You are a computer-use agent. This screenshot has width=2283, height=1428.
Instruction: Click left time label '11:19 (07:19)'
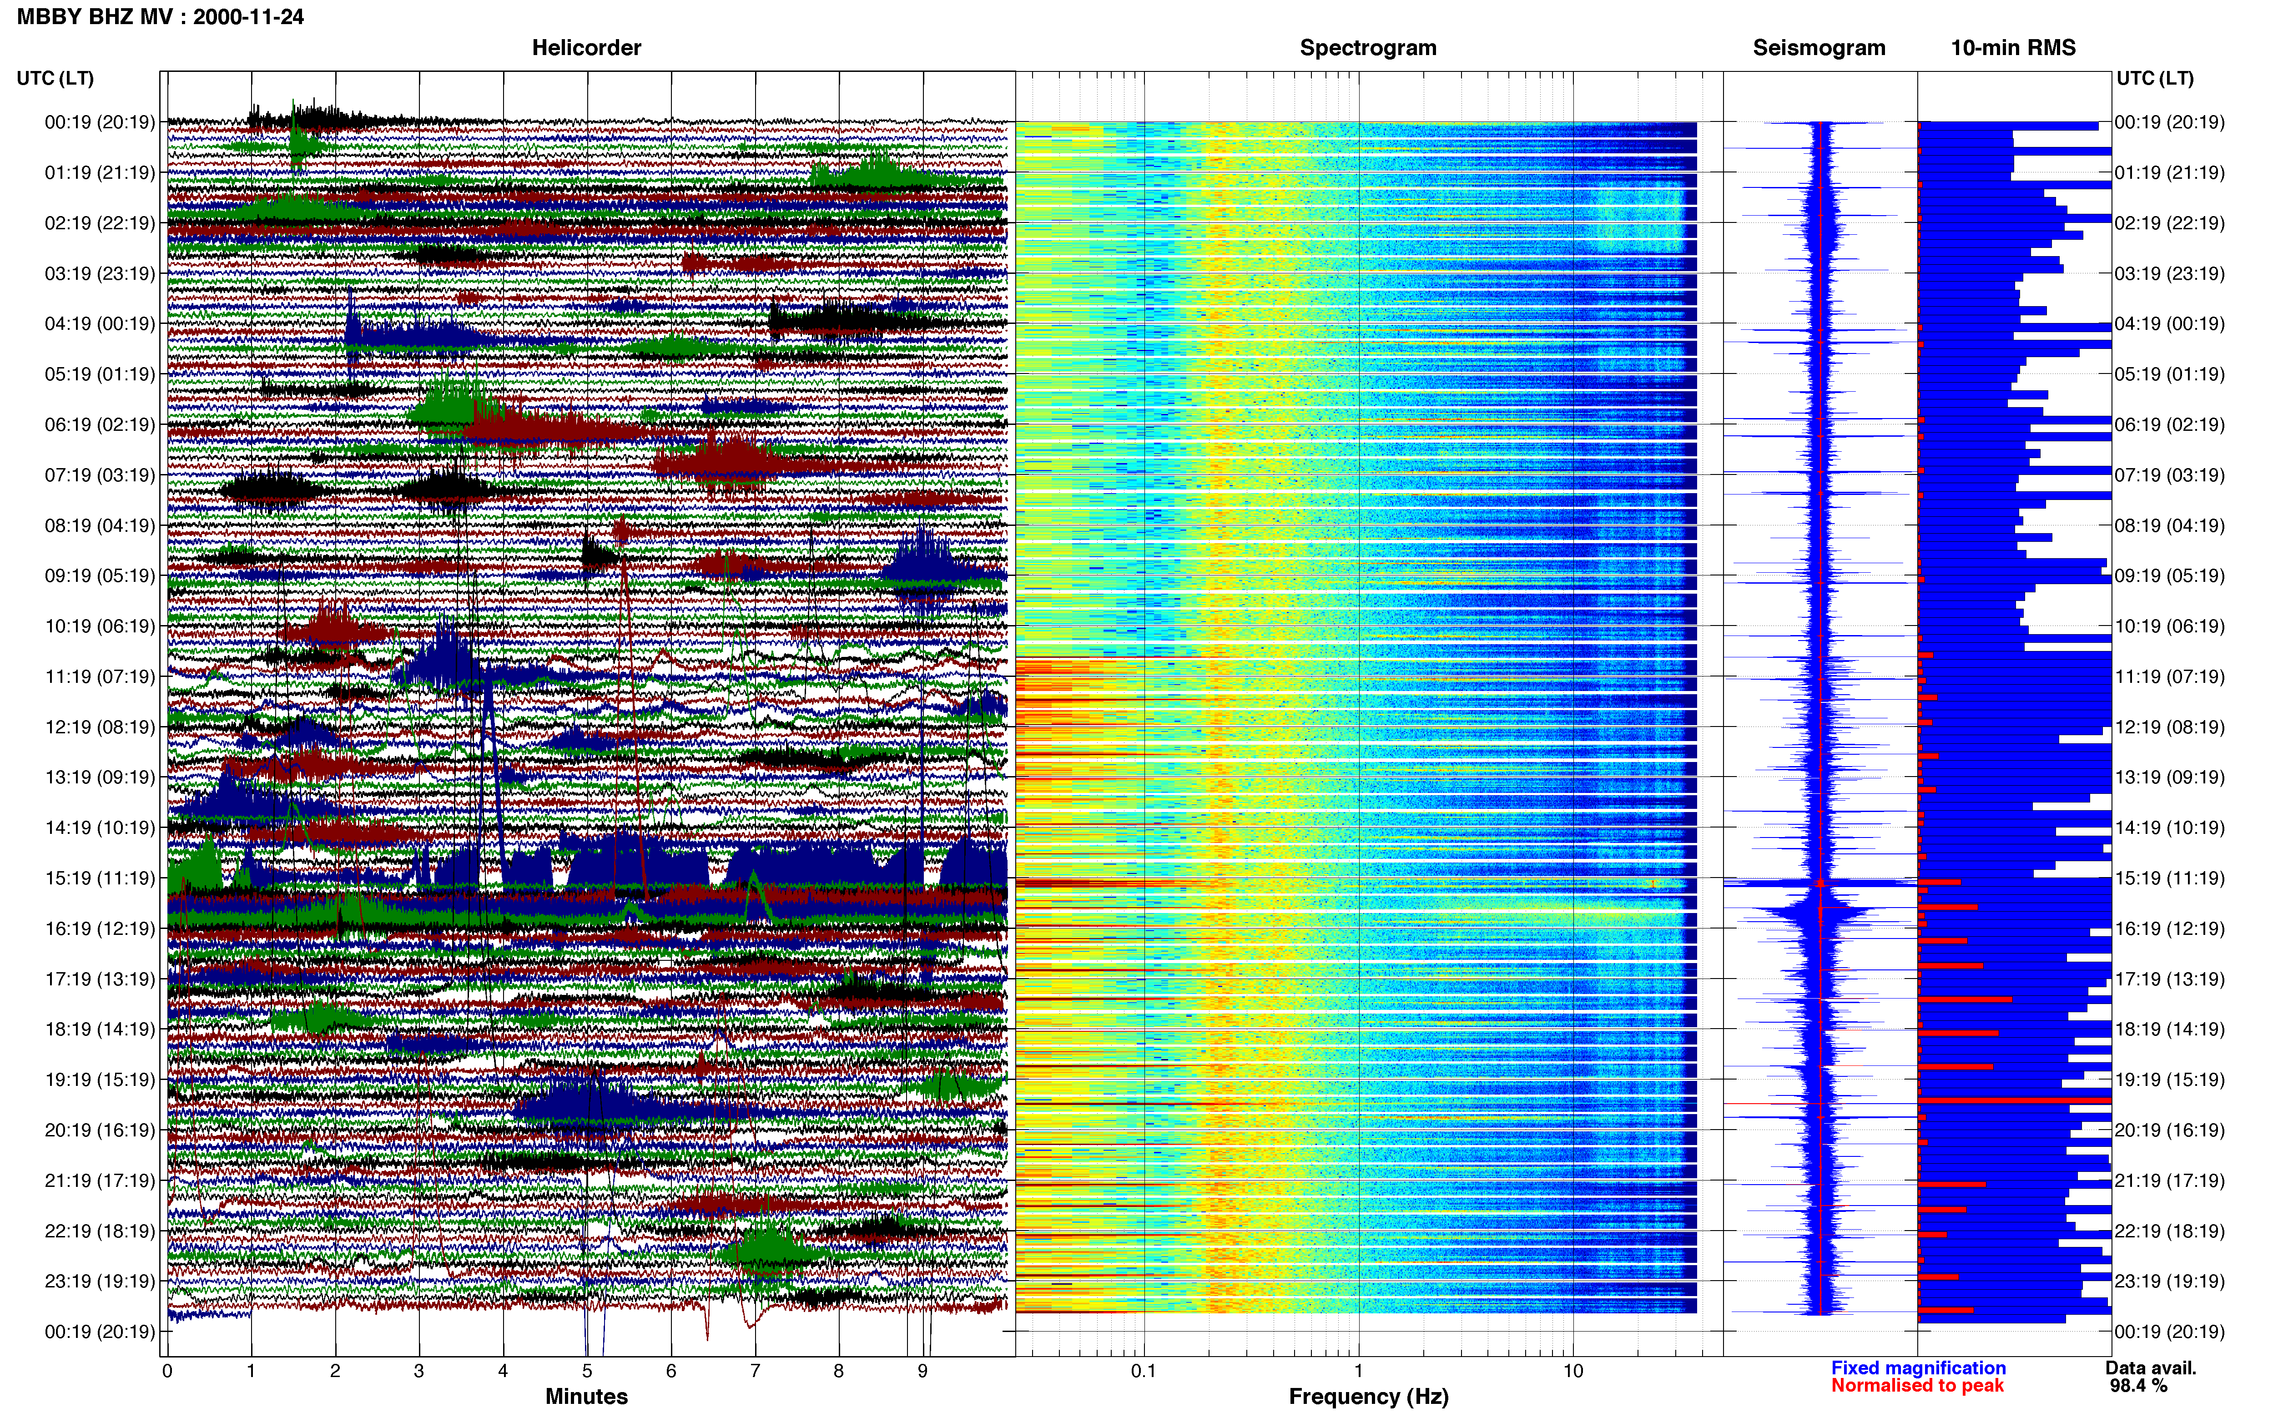(x=100, y=676)
